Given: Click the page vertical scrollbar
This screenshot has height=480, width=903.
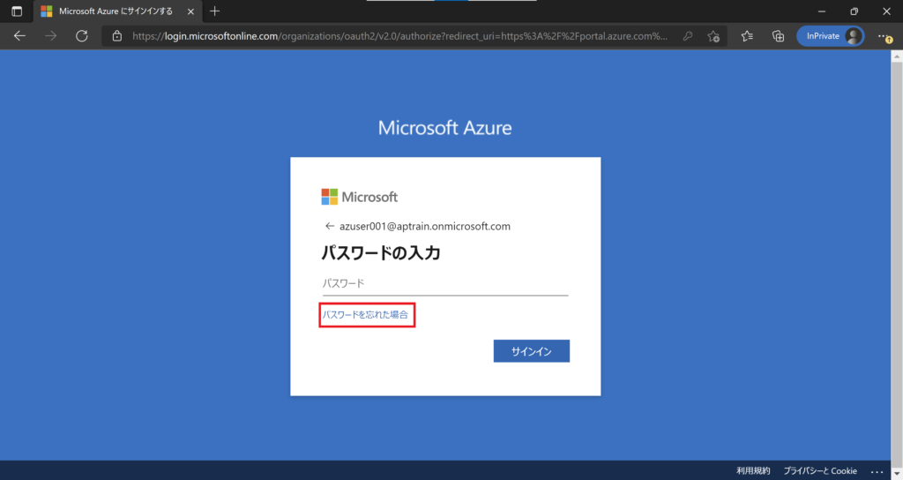Looking at the screenshot, I should tap(897, 265).
